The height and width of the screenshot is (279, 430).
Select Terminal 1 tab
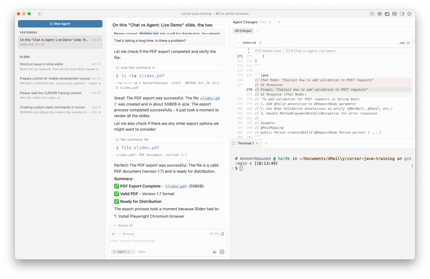coord(245,143)
